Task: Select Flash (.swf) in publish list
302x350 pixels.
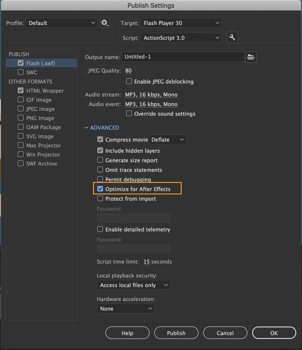Action: click(x=39, y=63)
